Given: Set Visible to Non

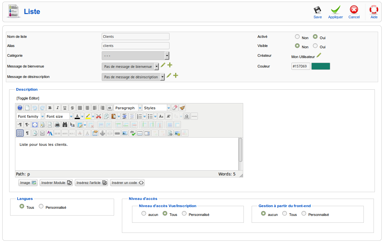Looking at the screenshot, I should tap(297, 46).
